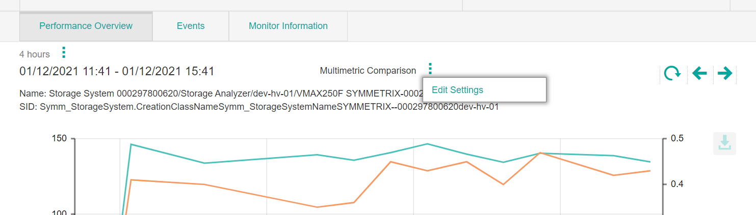Viewport: 756px width, 215px height.
Task: Click the Multimetric Comparison label
Action: coord(368,71)
